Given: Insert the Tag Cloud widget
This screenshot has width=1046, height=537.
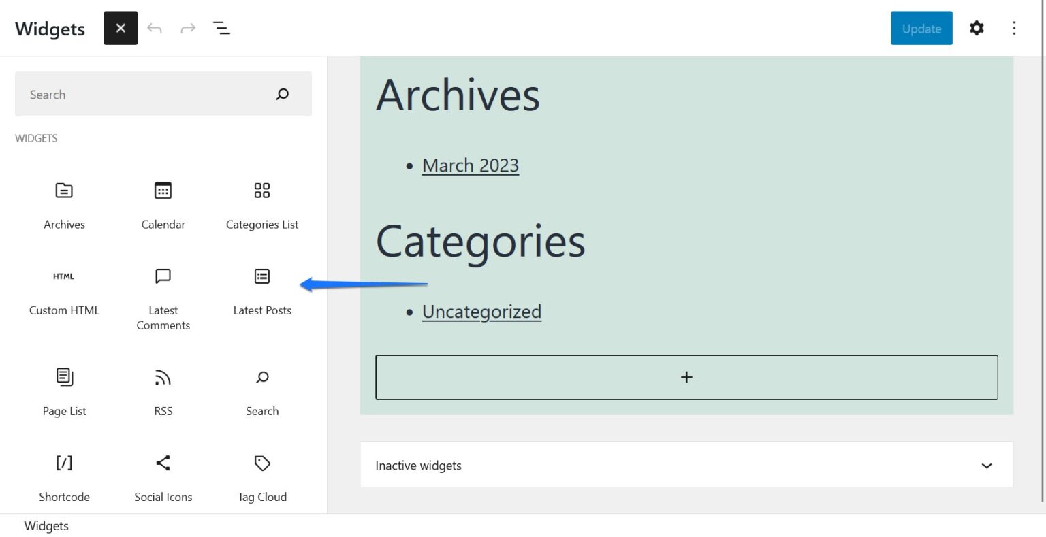Looking at the screenshot, I should click(x=261, y=476).
